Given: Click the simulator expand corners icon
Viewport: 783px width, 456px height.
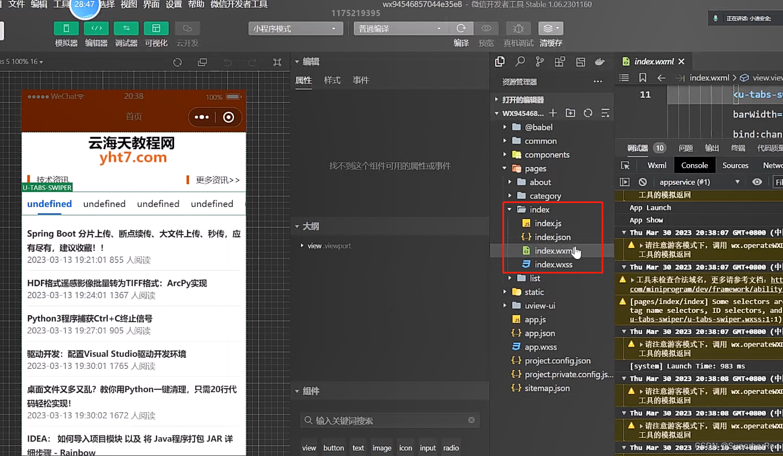Looking at the screenshot, I should [277, 62].
